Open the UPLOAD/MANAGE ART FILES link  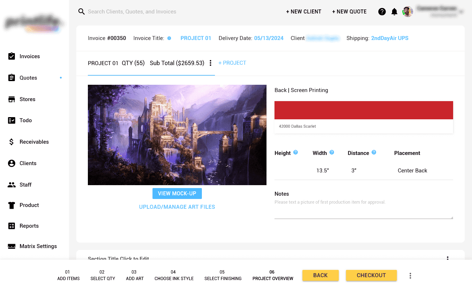(x=177, y=207)
